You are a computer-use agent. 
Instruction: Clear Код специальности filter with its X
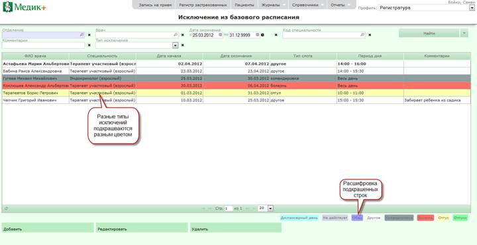pos(370,35)
